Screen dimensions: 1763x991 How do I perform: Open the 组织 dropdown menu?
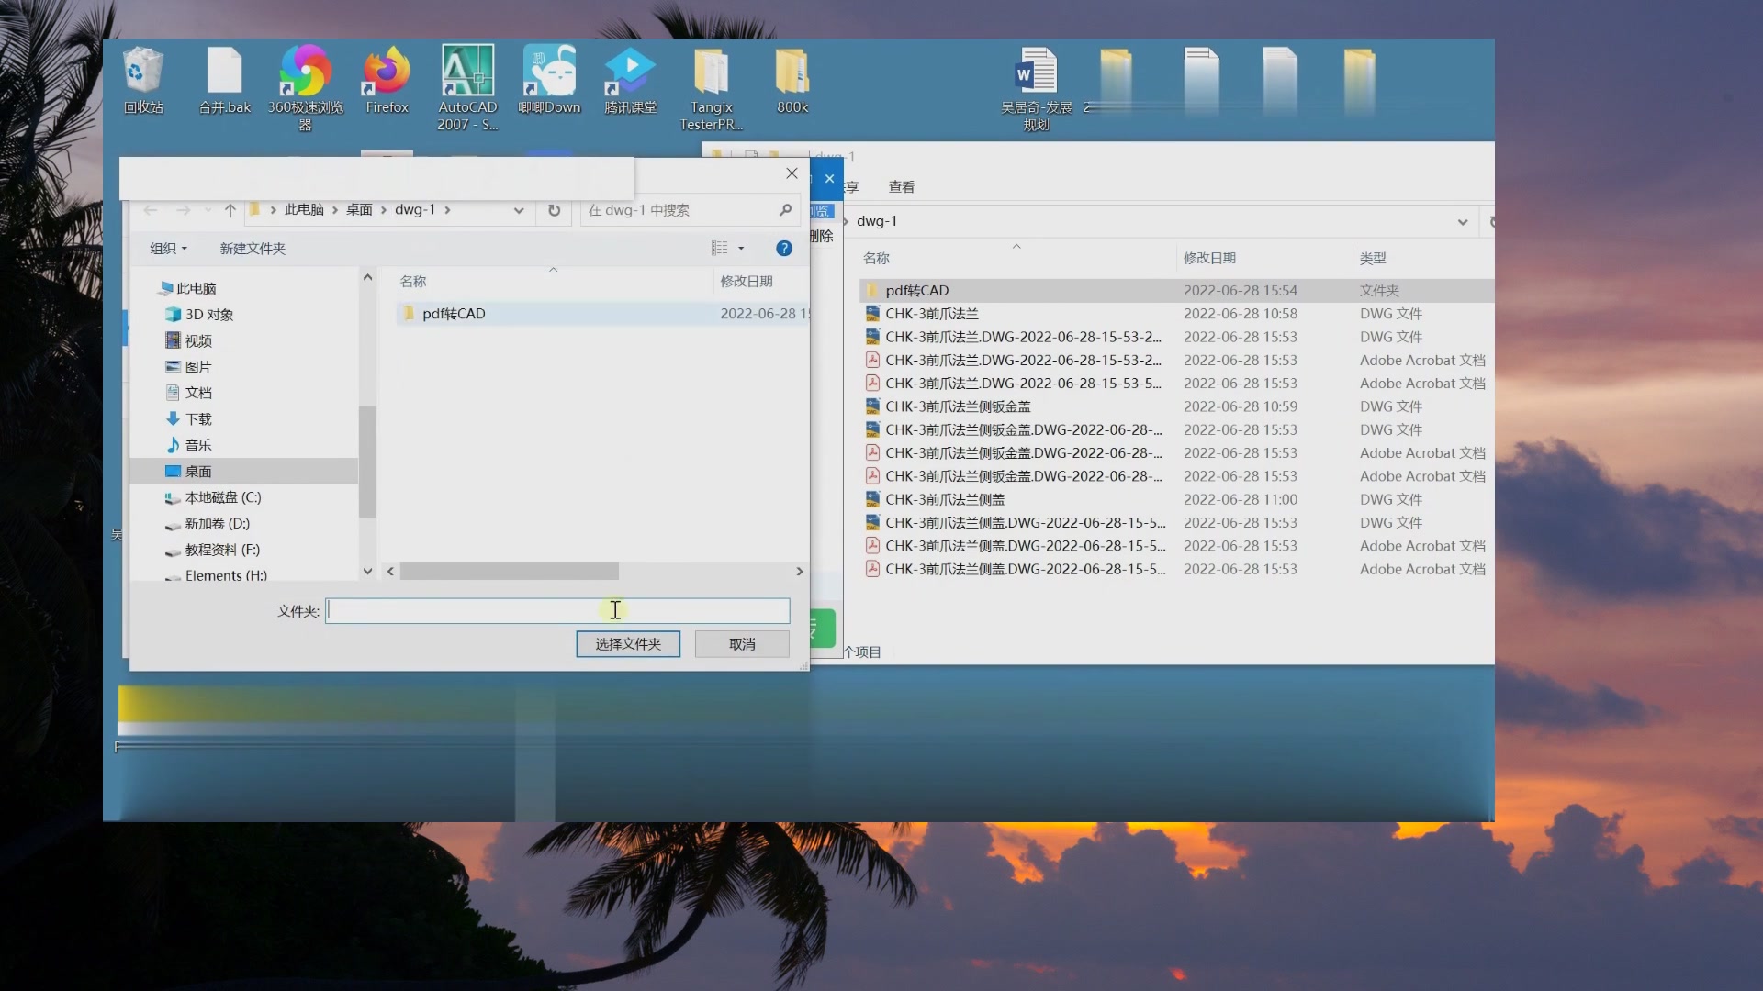[168, 249]
